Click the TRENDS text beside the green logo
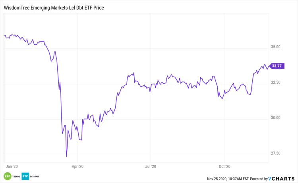298x183 pixels. click(x=15, y=176)
